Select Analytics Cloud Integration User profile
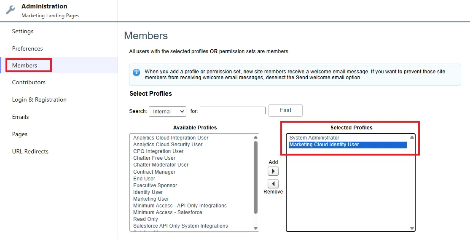 coord(171,138)
